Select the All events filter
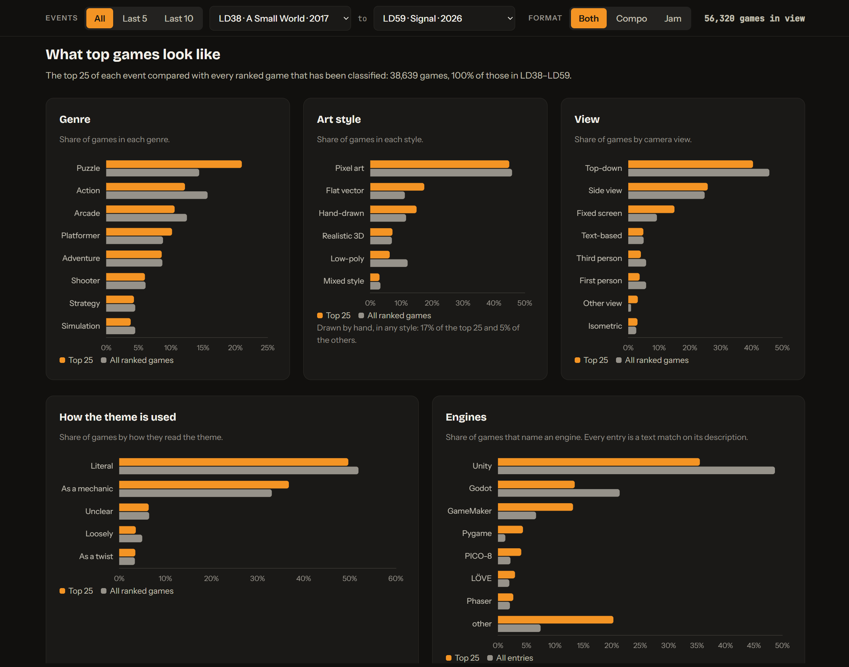 point(100,18)
